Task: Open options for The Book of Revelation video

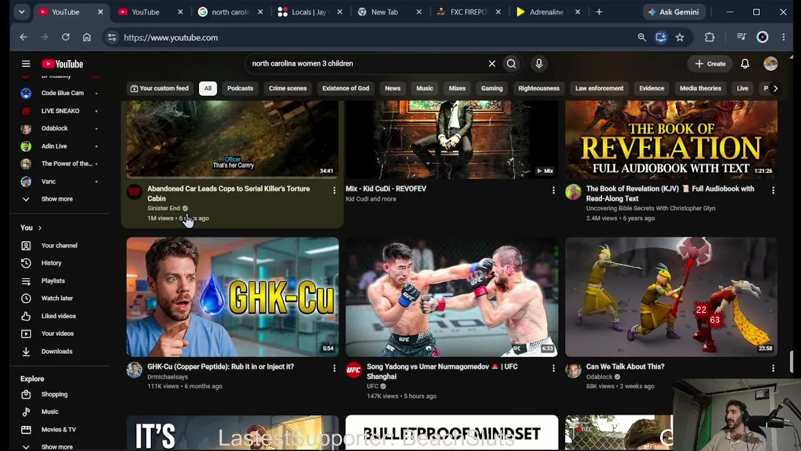Action: (773, 190)
